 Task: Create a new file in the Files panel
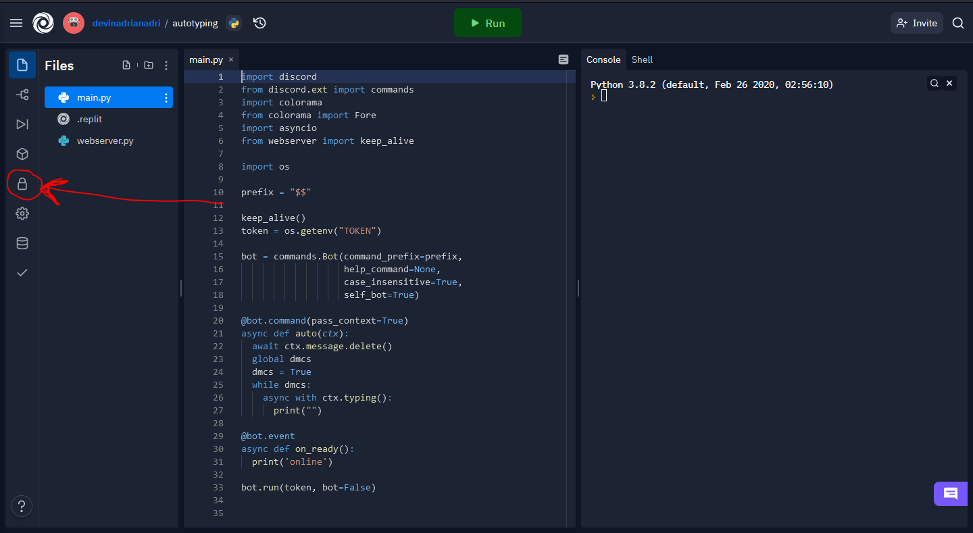click(126, 64)
